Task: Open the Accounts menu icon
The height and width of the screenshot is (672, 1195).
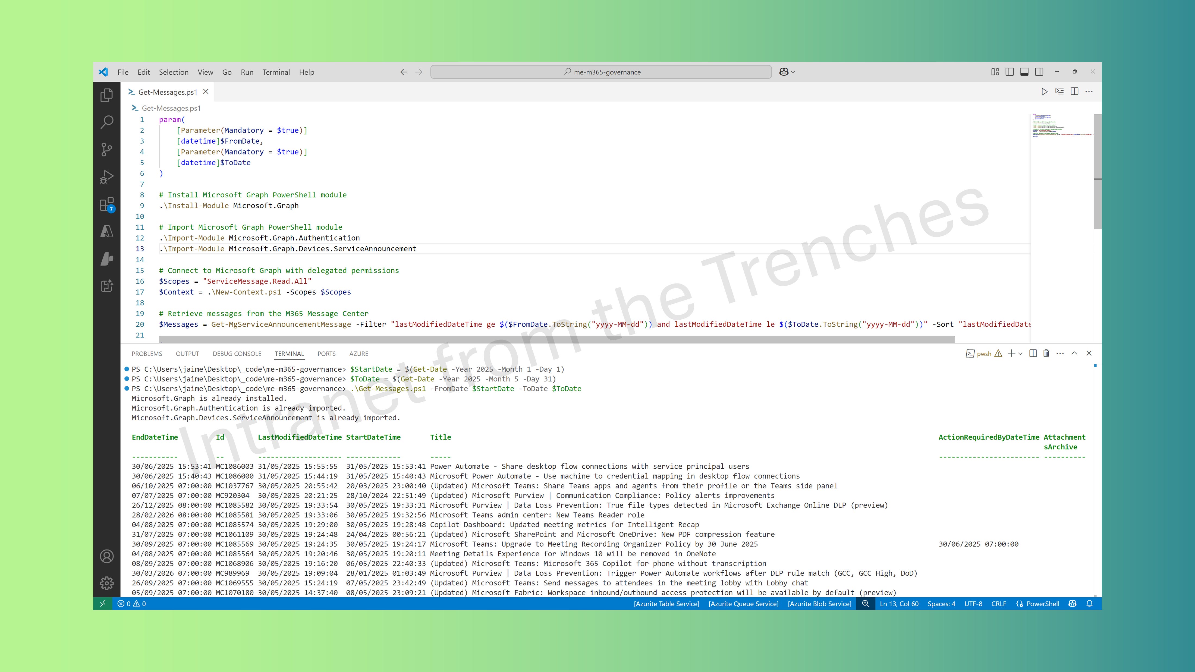Action: click(107, 556)
